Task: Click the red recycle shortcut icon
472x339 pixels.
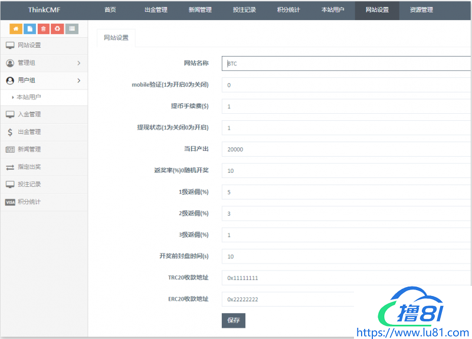Action: (x=57, y=28)
